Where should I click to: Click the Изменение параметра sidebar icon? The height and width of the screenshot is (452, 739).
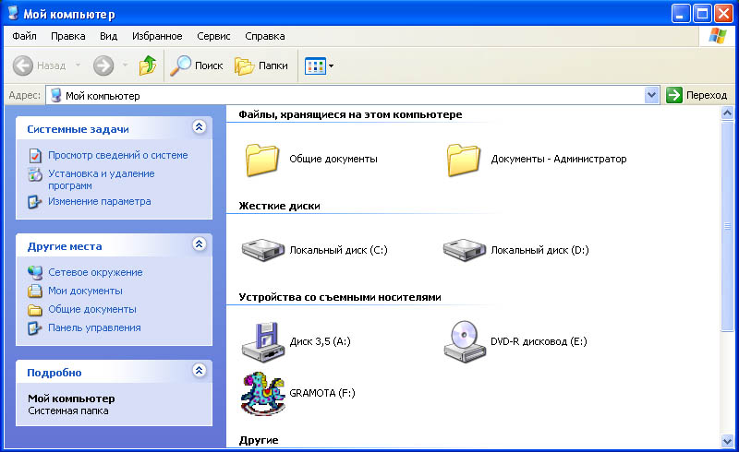point(35,201)
